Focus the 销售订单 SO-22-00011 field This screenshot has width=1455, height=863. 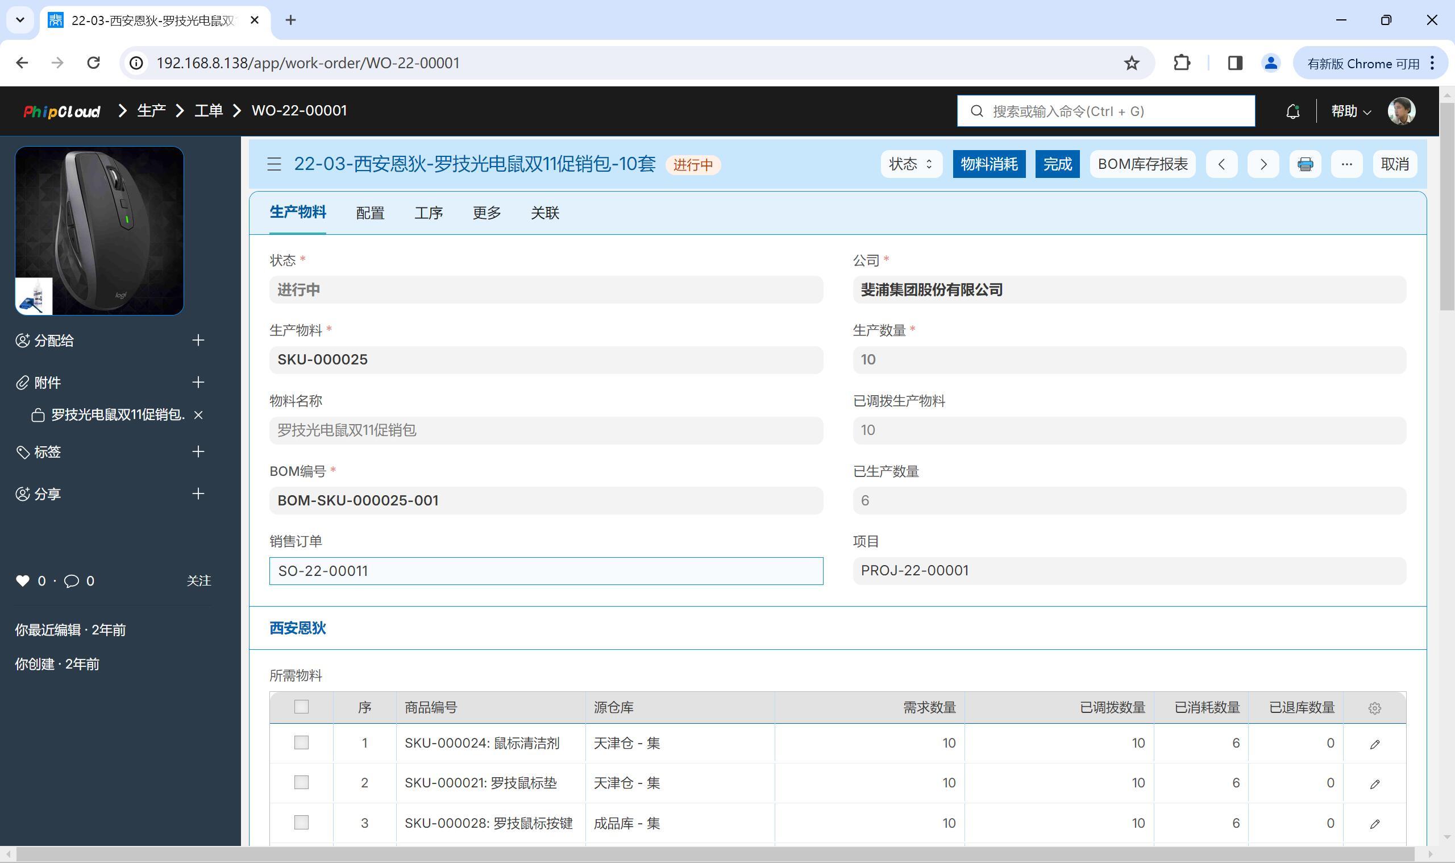coord(546,571)
